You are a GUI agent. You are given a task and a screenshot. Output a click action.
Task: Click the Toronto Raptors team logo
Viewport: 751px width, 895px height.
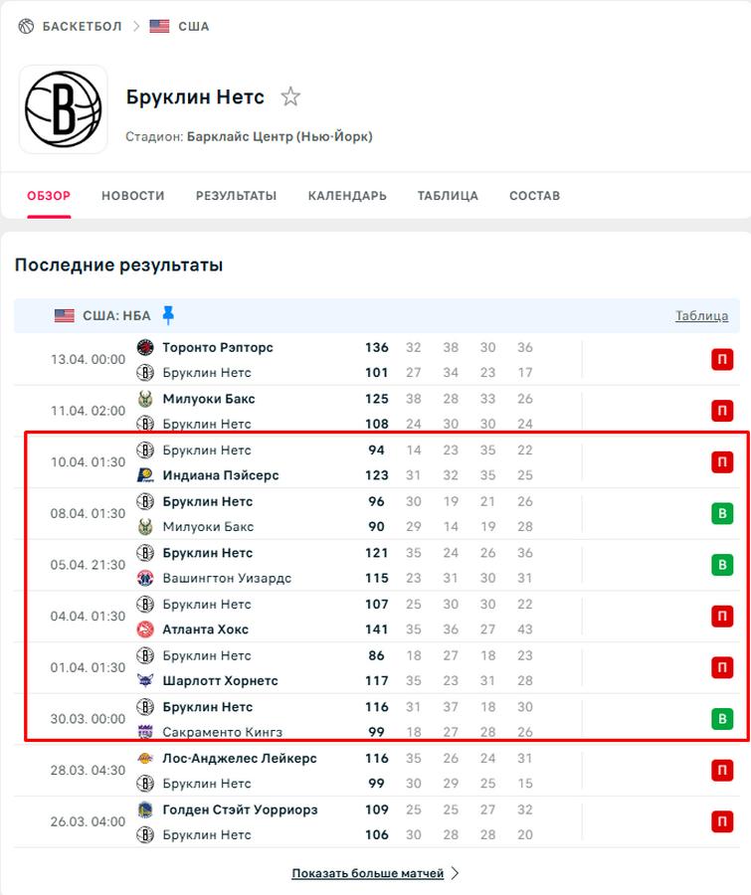pyautogui.click(x=145, y=347)
